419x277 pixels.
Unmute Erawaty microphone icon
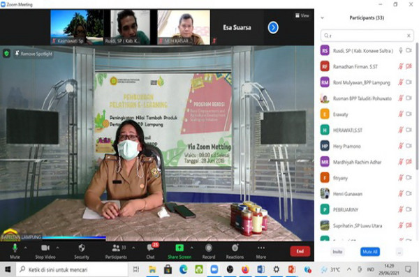(401, 114)
